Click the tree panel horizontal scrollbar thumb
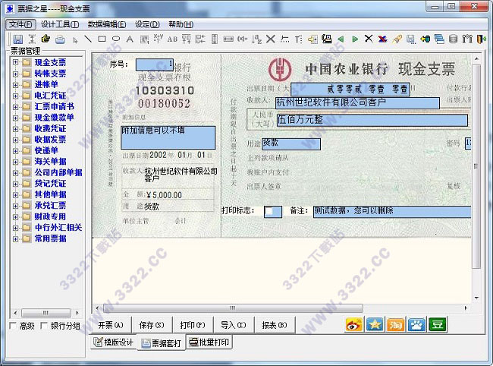 46,313
